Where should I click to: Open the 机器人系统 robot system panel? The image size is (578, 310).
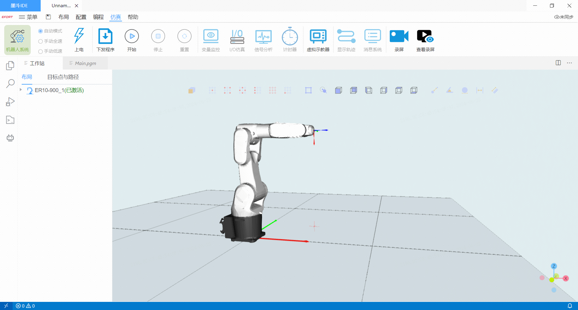17,40
